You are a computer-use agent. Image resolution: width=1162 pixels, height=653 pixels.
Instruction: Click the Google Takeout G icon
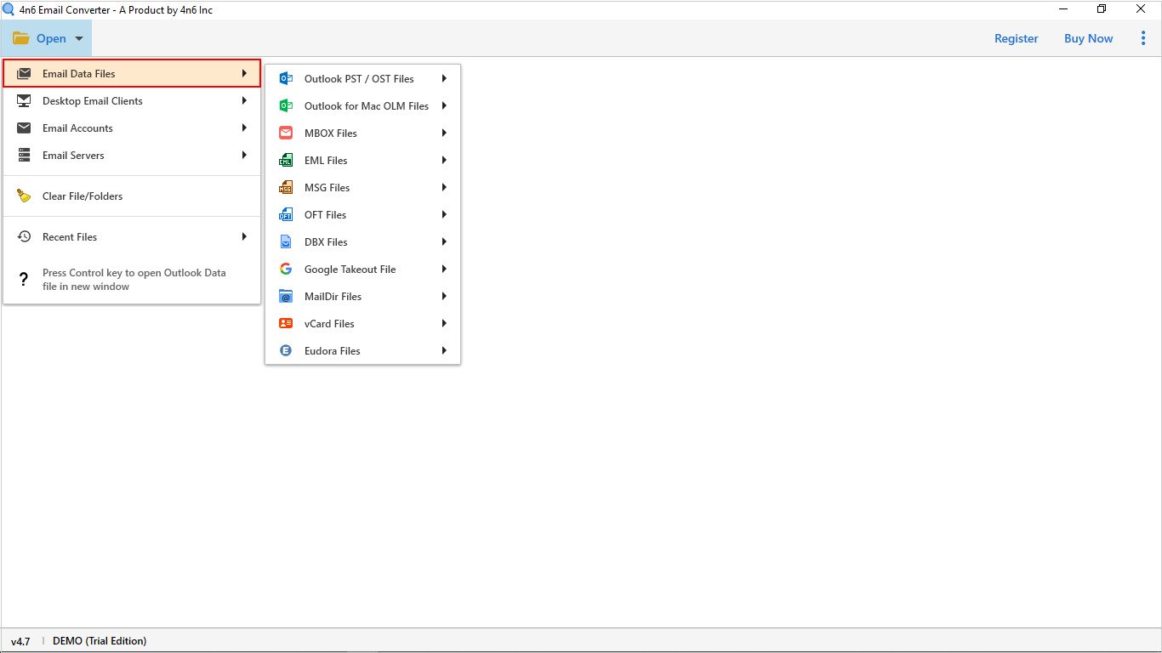tap(287, 270)
